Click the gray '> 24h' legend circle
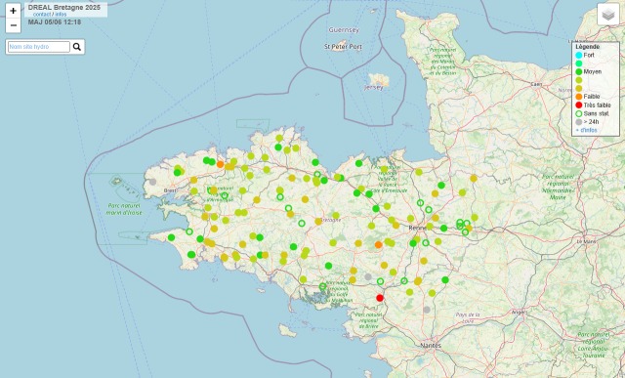 (579, 122)
